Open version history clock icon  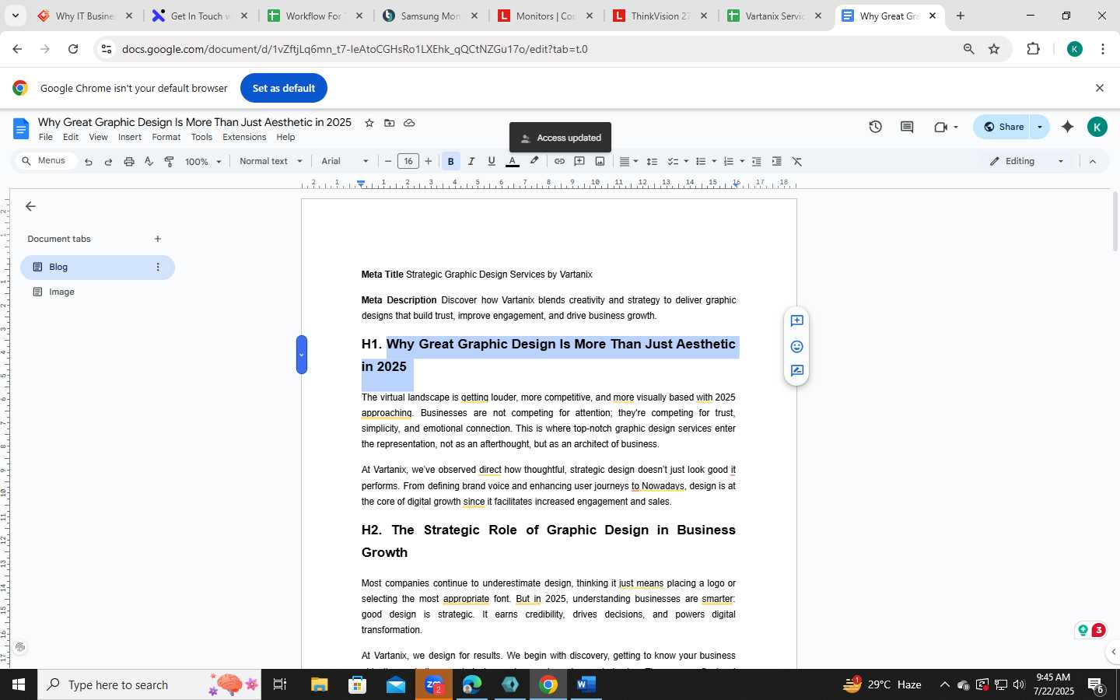[x=876, y=127]
